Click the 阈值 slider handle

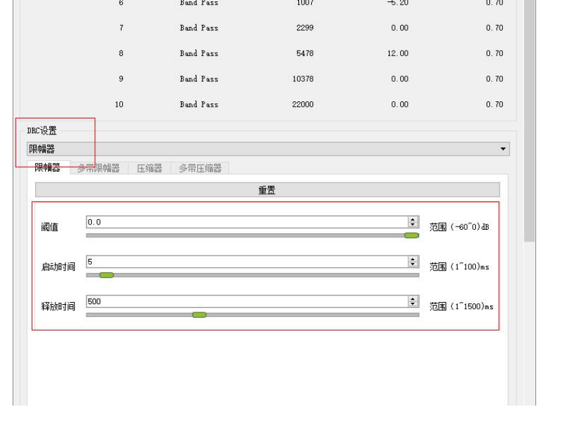click(x=411, y=235)
